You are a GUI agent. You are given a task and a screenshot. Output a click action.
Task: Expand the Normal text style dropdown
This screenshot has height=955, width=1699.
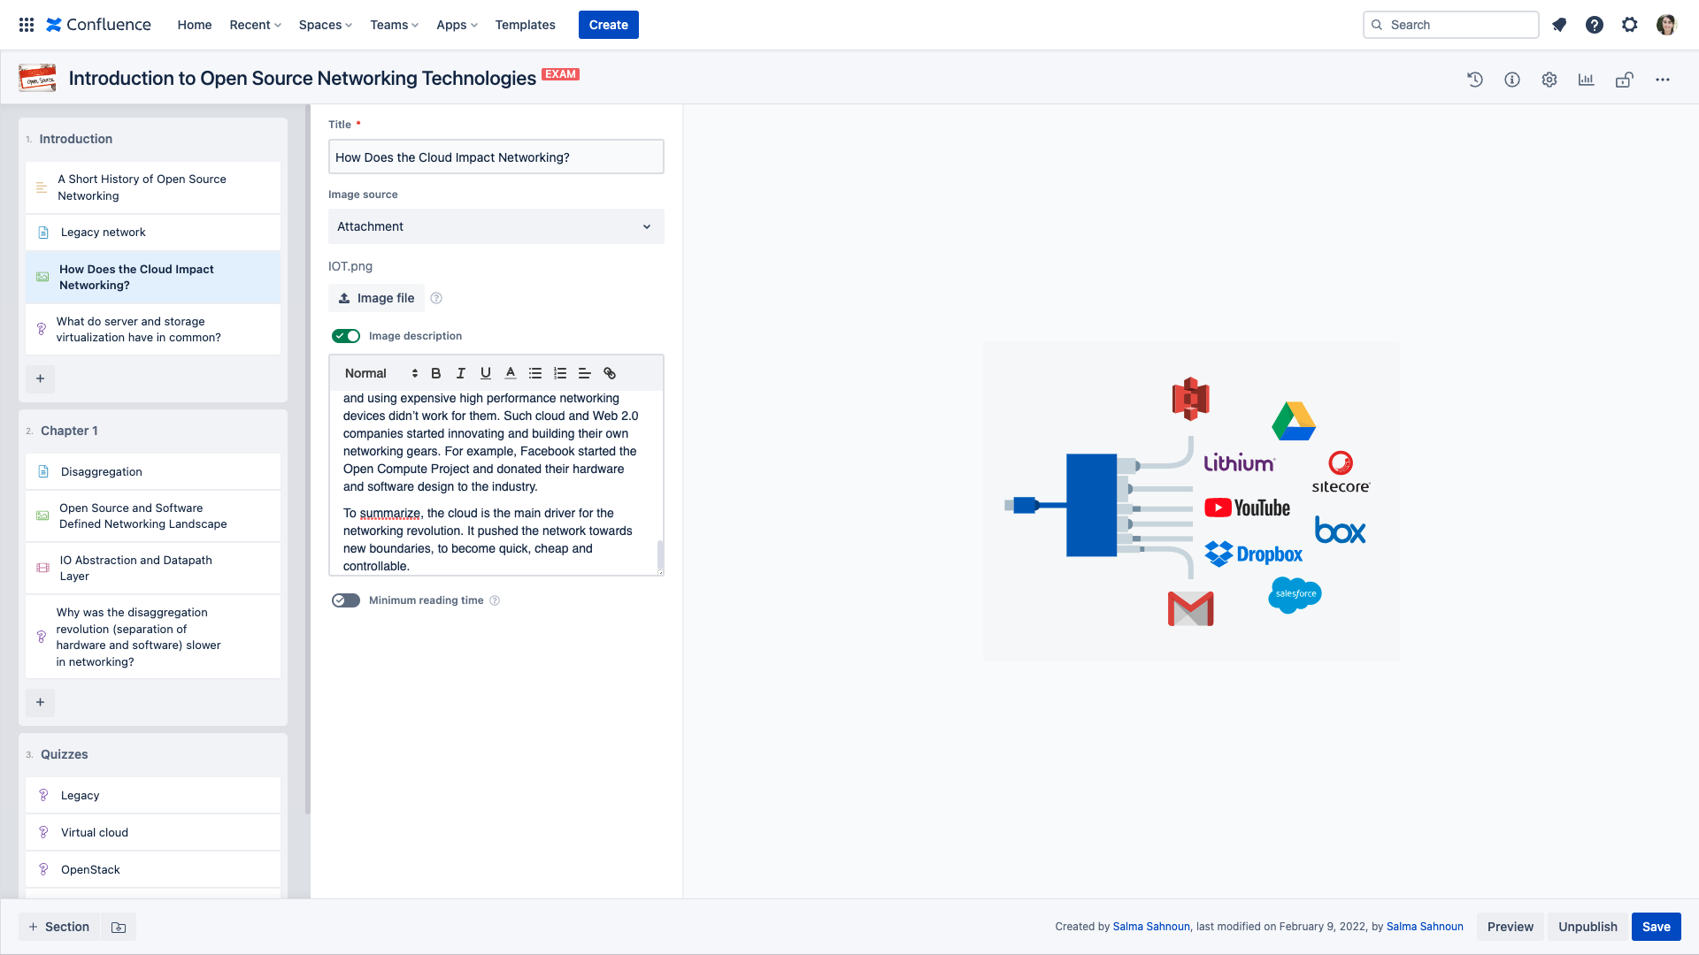pos(381,373)
